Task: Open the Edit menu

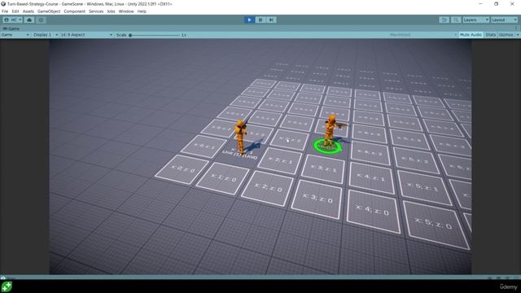Action: (x=15, y=11)
